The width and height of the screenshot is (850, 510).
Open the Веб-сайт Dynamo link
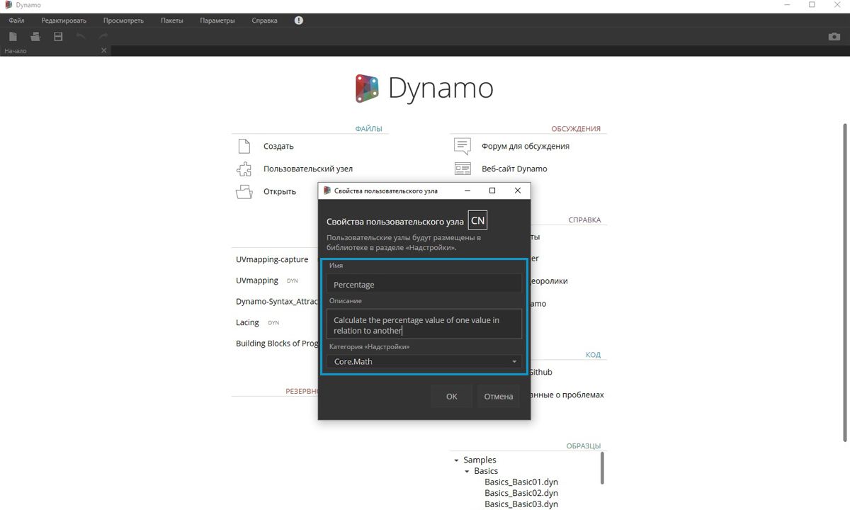(514, 169)
